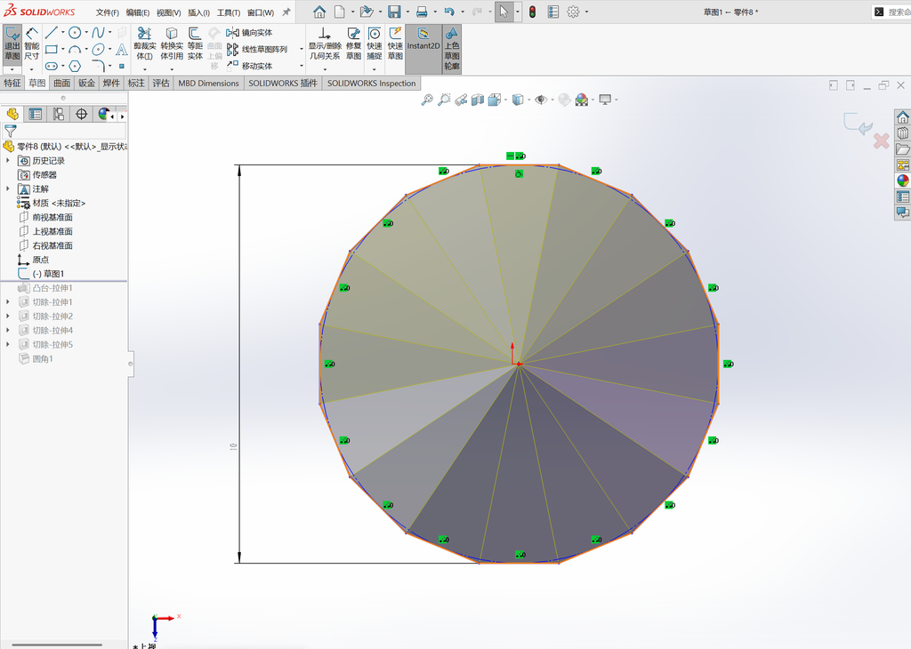Click Linear Sketch Pattern (线性草图阵列)
The image size is (911, 649).
pyautogui.click(x=257, y=50)
